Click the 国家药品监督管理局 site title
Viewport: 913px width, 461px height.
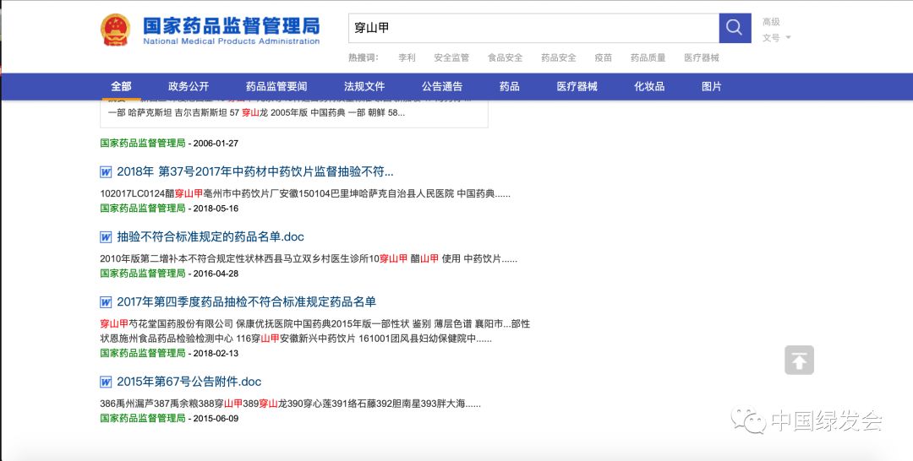(231, 26)
